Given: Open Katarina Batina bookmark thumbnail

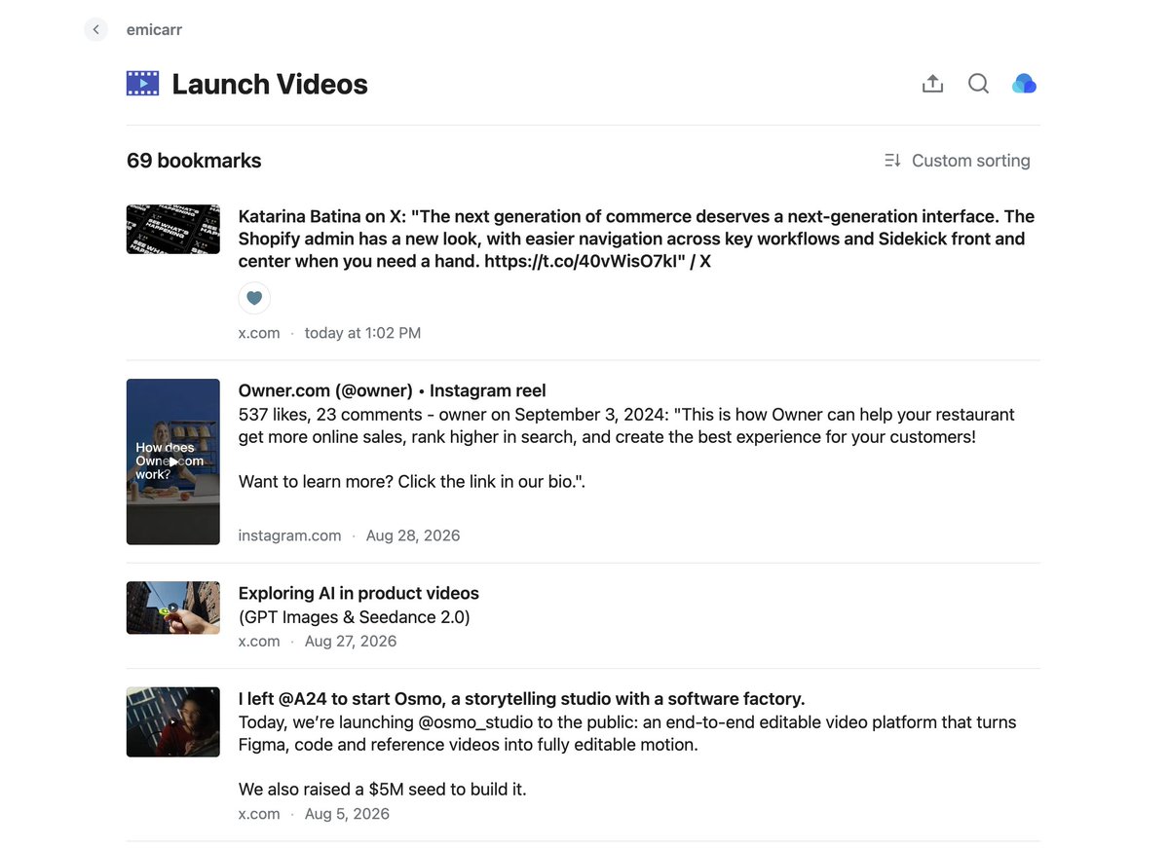Looking at the screenshot, I should pos(173,229).
